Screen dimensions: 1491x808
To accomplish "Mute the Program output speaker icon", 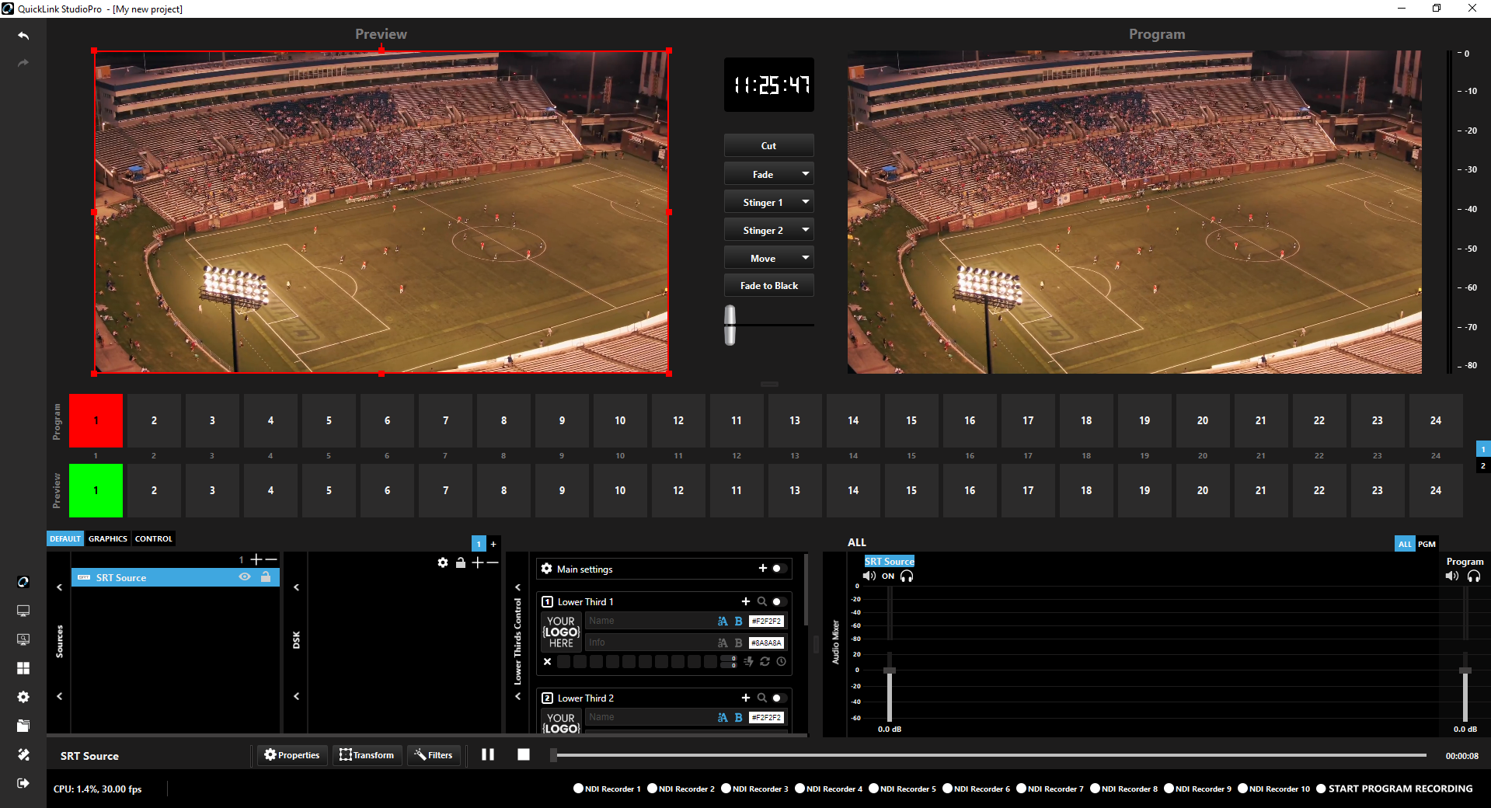I will pyautogui.click(x=1452, y=576).
